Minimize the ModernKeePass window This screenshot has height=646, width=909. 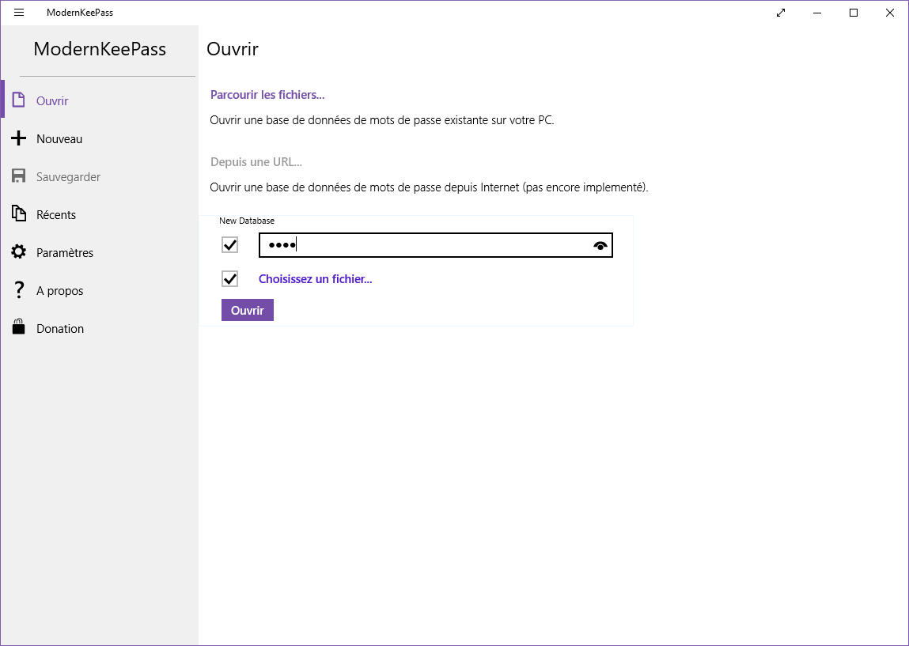pyautogui.click(x=817, y=13)
